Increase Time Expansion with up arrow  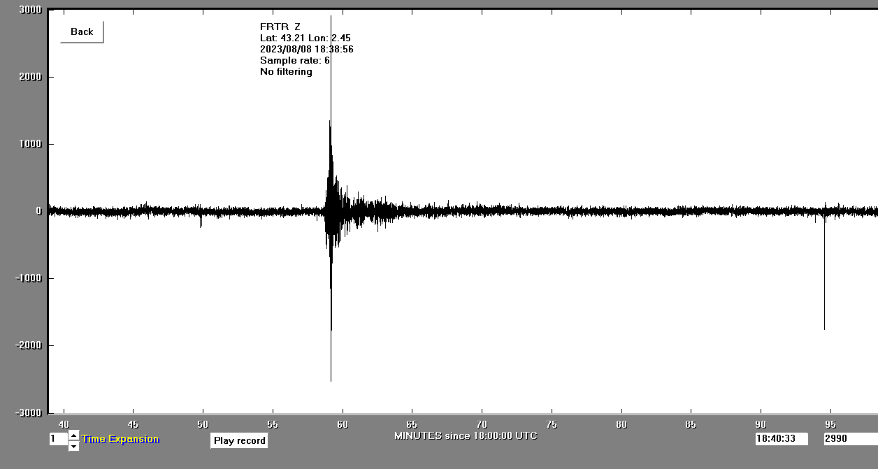(73, 435)
